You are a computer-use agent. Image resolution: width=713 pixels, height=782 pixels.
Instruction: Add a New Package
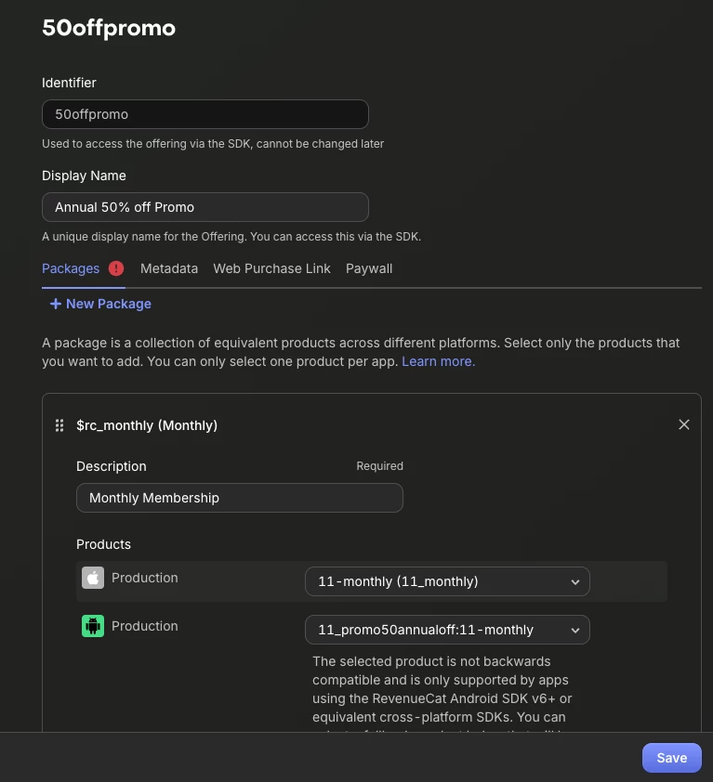point(108,304)
